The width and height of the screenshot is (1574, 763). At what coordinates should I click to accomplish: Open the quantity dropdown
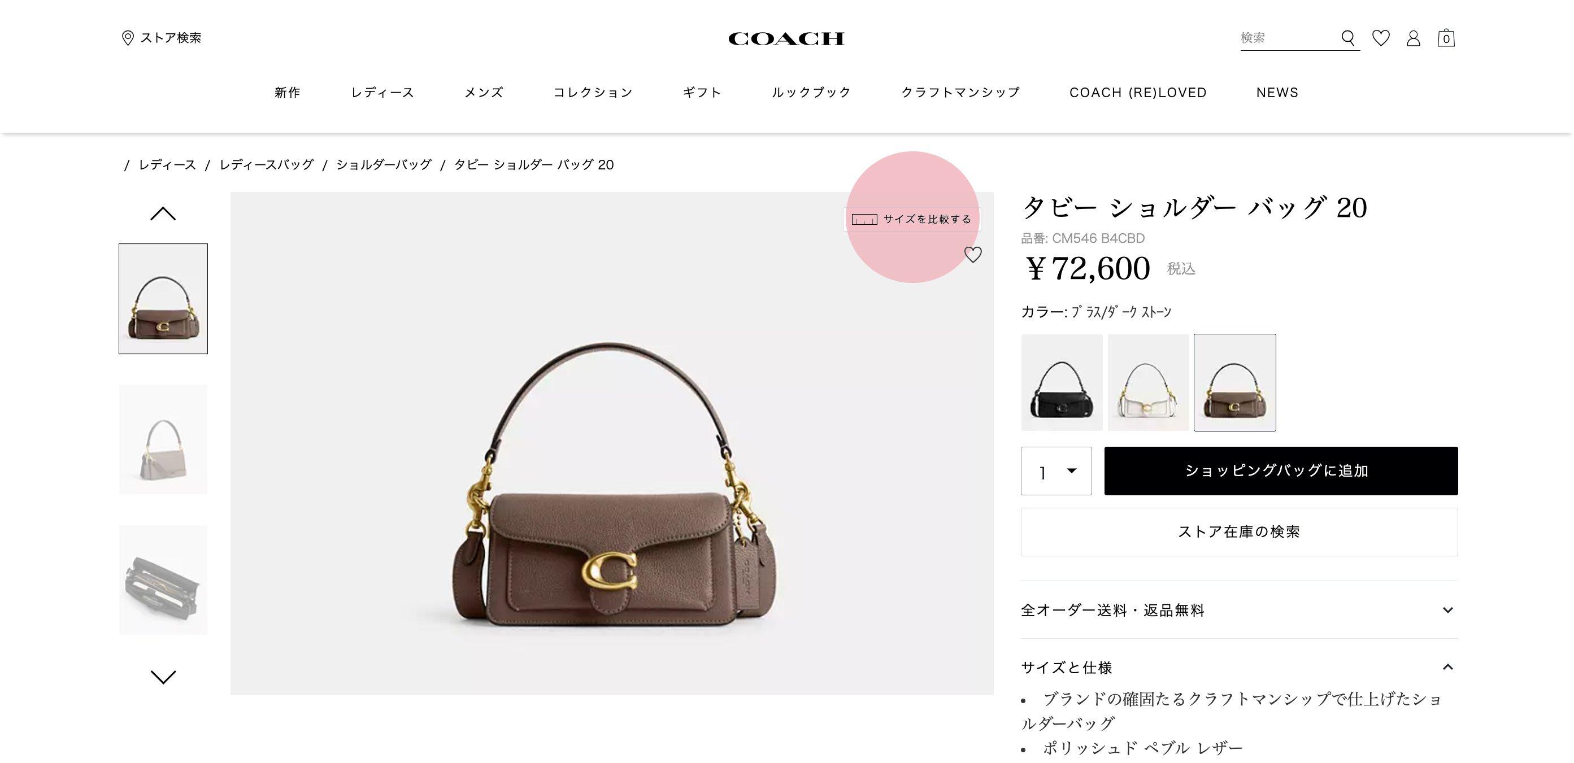(1056, 471)
